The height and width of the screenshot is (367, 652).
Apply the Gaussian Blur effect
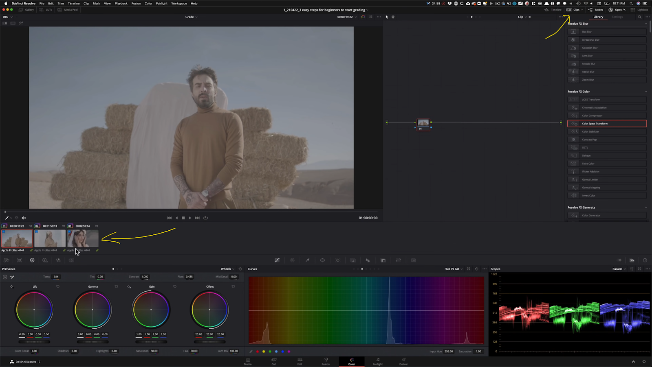point(607,48)
